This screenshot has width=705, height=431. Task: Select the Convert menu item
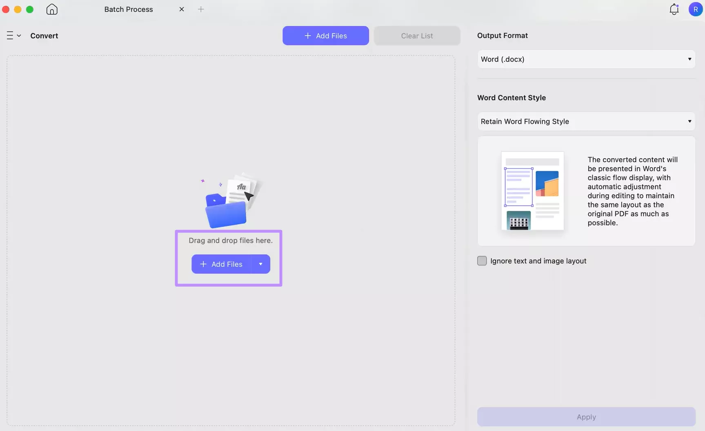pyautogui.click(x=44, y=36)
